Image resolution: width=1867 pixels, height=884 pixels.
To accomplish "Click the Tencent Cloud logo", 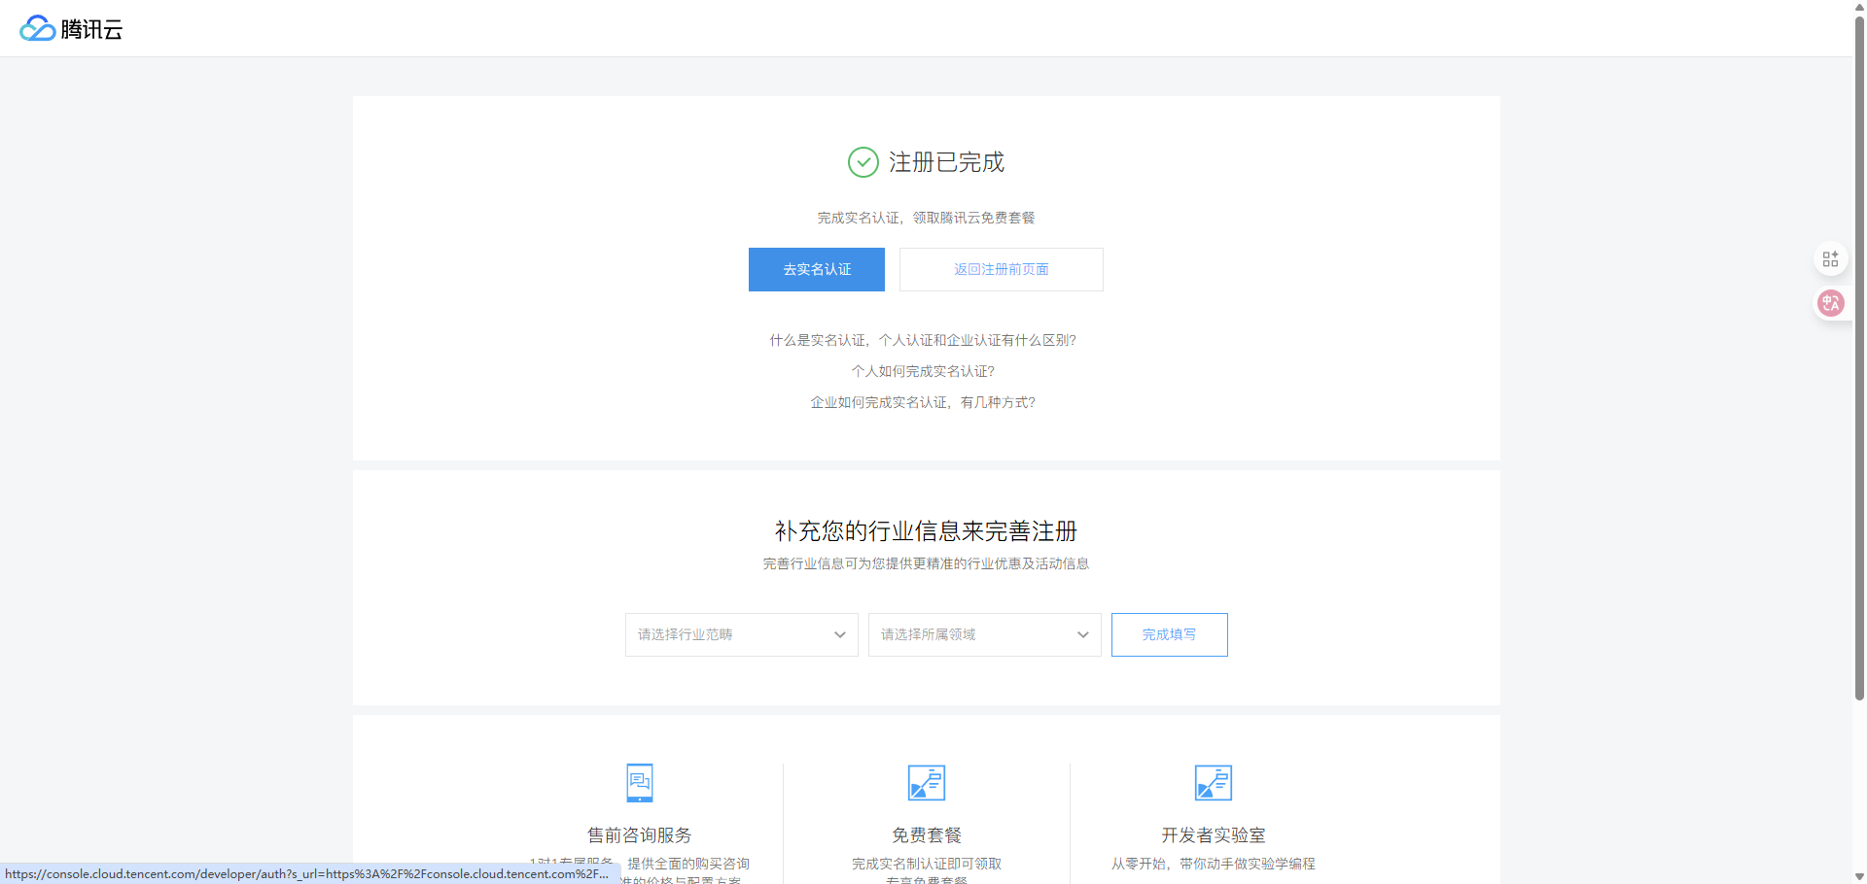I will [x=71, y=29].
